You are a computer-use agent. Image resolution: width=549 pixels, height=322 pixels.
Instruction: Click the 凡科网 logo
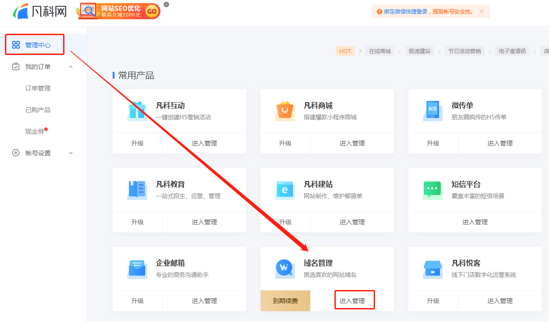click(x=40, y=11)
